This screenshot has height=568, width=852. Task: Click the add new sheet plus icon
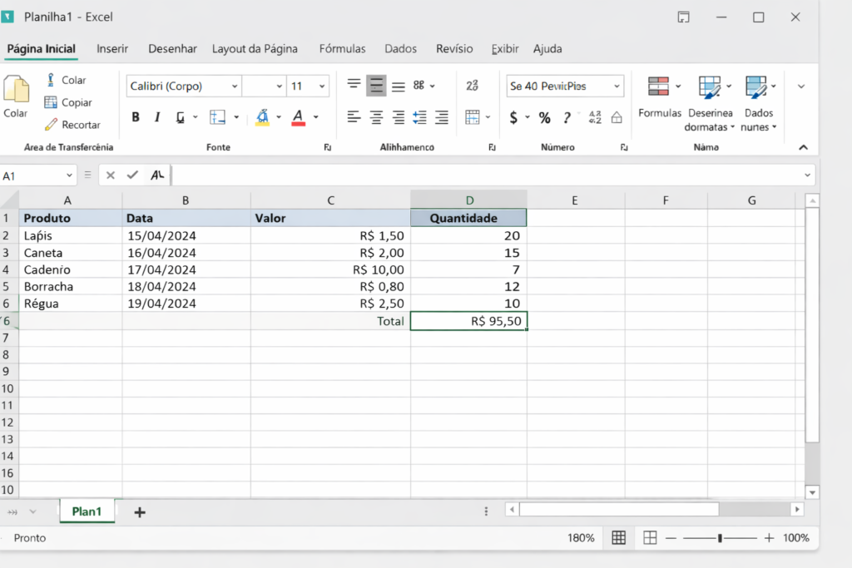click(x=140, y=512)
